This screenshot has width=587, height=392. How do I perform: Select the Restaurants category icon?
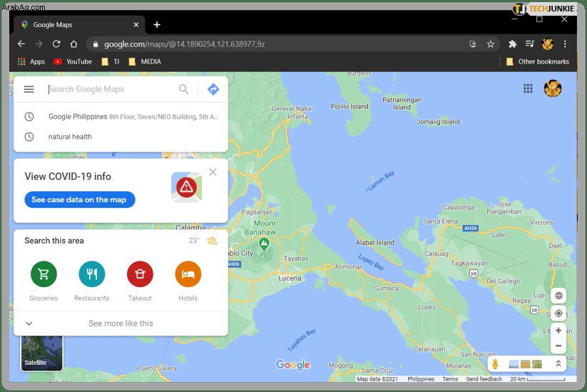(x=92, y=274)
